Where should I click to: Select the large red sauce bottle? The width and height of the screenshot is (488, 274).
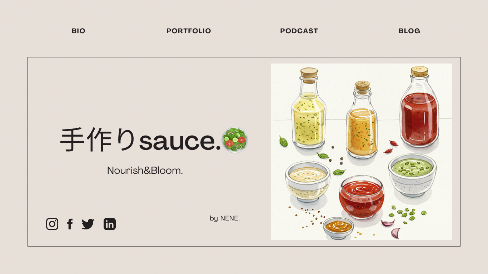[x=419, y=107]
